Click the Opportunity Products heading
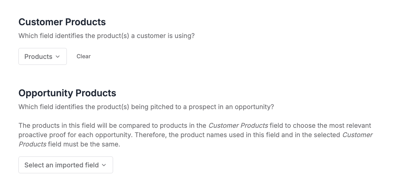The image size is (396, 187). pyautogui.click(x=67, y=93)
